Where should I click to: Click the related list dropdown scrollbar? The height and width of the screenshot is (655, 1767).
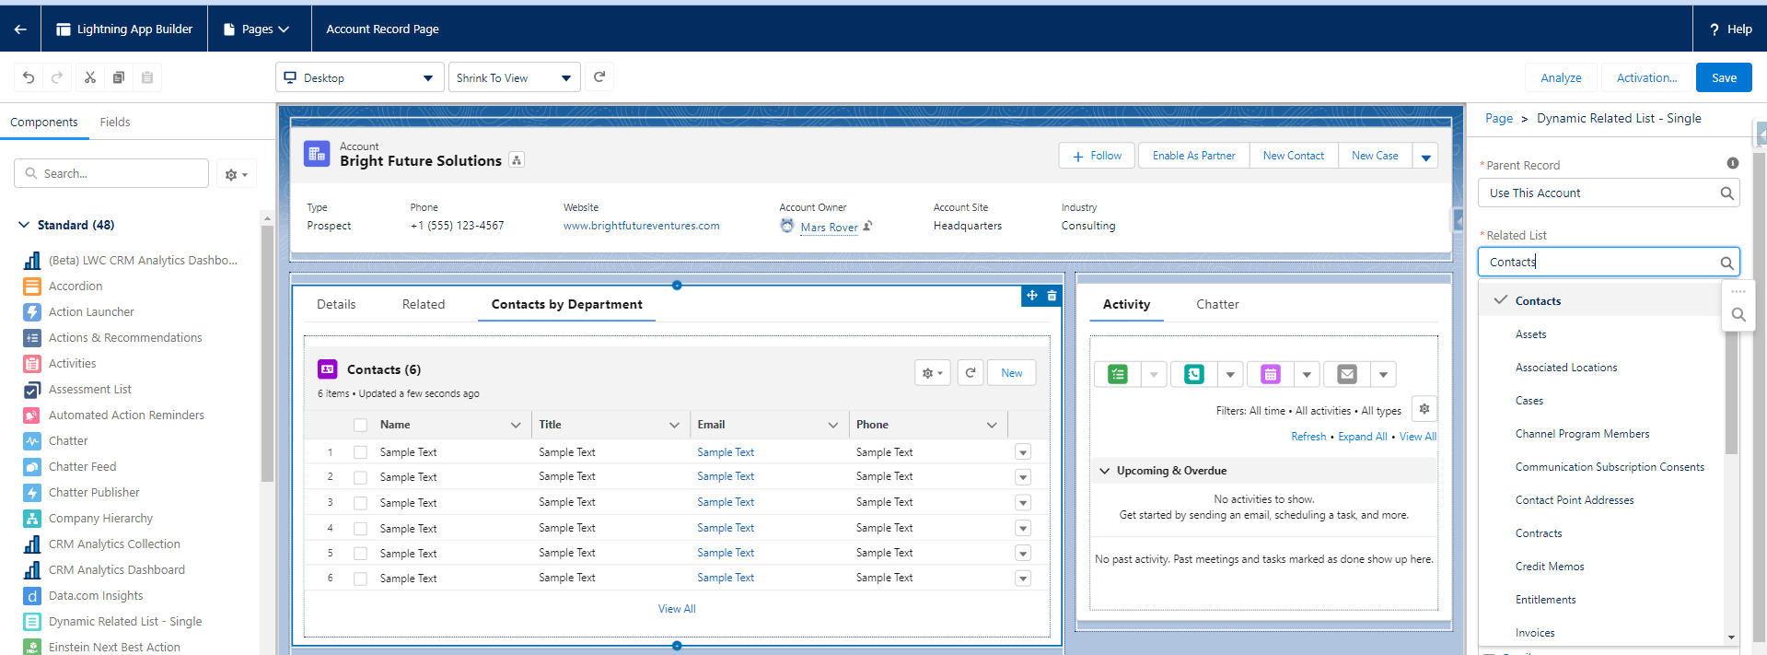(1731, 392)
